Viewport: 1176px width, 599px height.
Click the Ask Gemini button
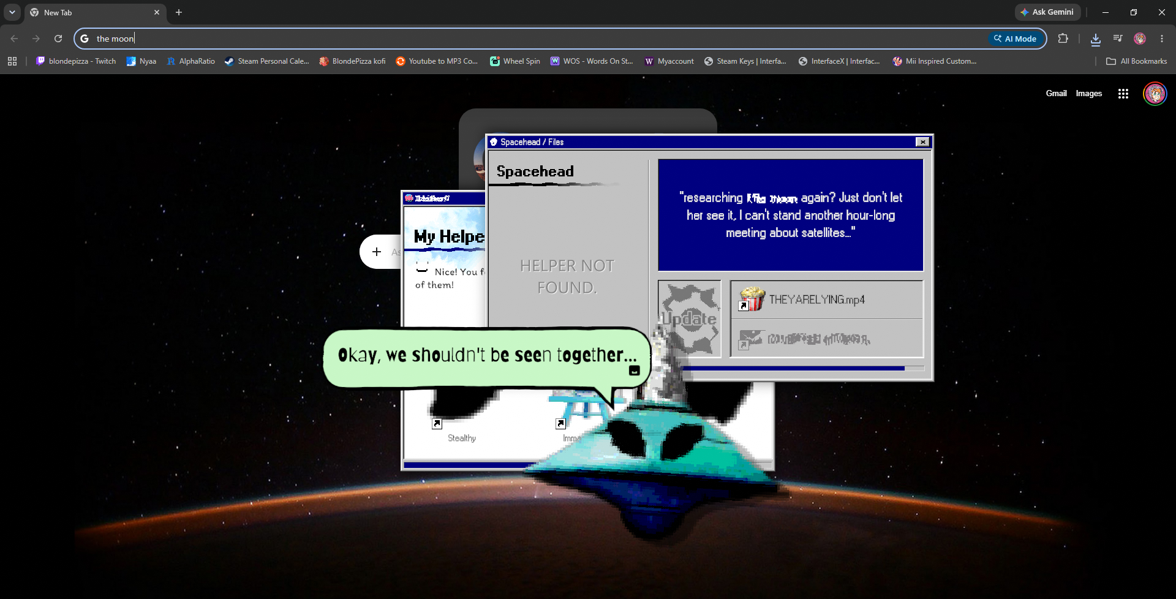(1047, 12)
